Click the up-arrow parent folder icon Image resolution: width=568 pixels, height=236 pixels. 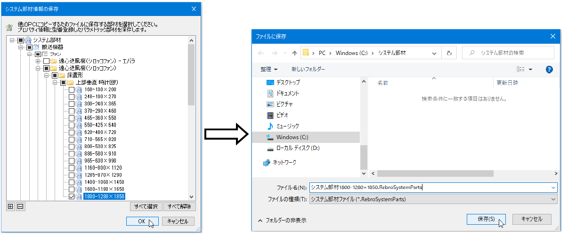point(294,53)
